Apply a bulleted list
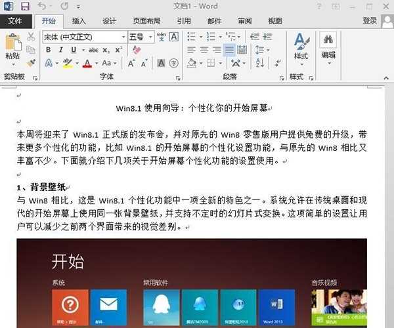394x328 pixels. coord(192,37)
